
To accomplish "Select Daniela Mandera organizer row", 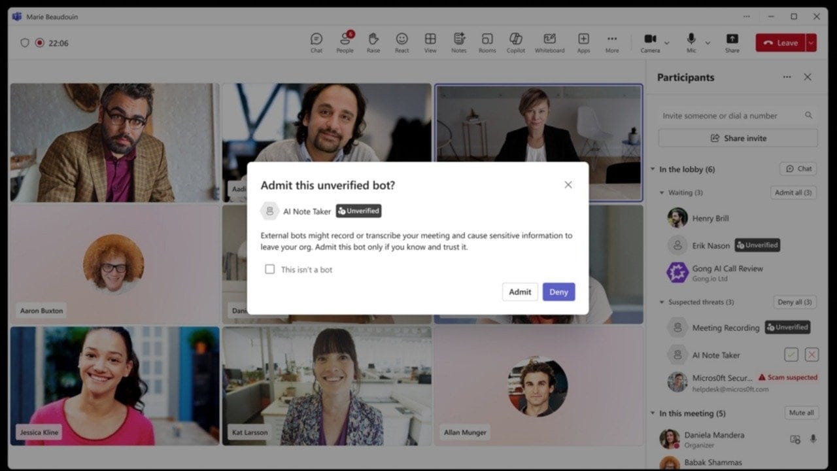I will pos(738,439).
